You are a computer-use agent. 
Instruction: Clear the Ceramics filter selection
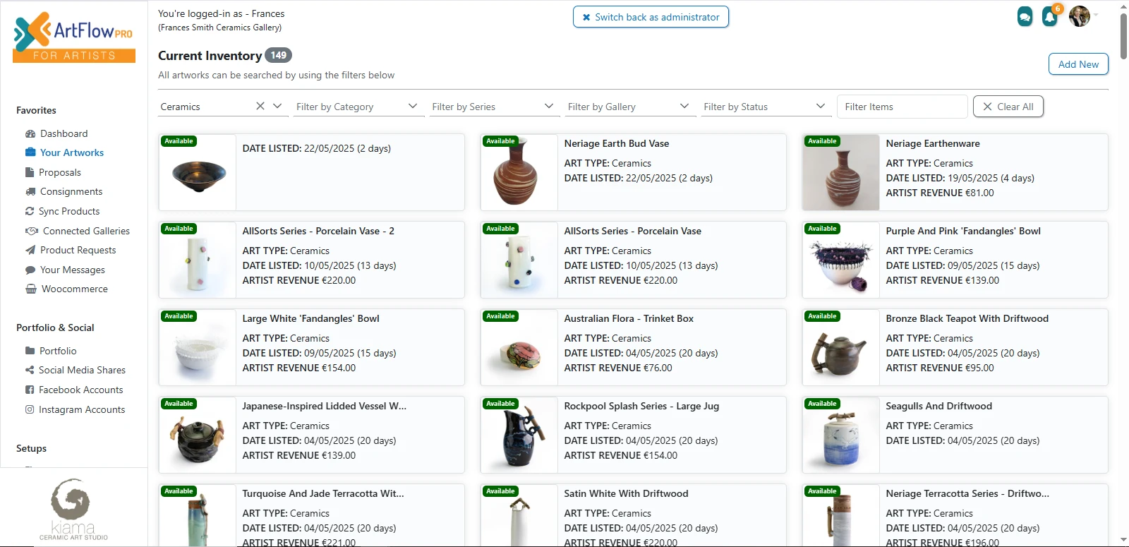pyautogui.click(x=260, y=106)
